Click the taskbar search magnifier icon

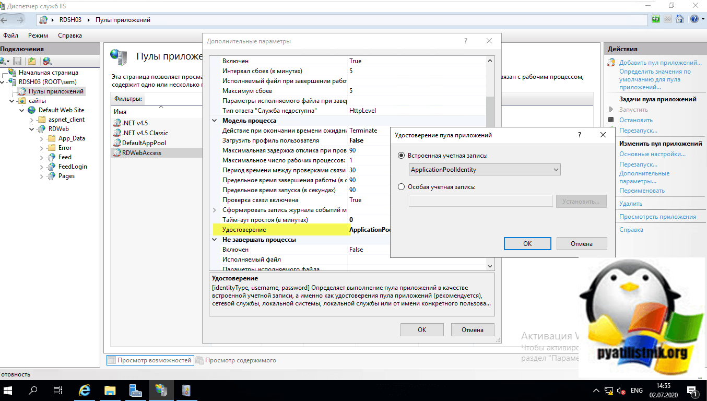(33, 391)
